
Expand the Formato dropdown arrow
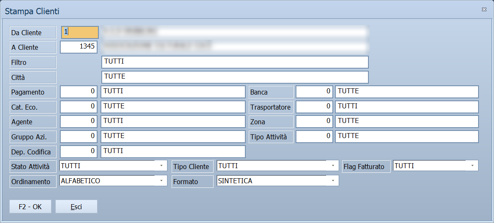pos(333,181)
